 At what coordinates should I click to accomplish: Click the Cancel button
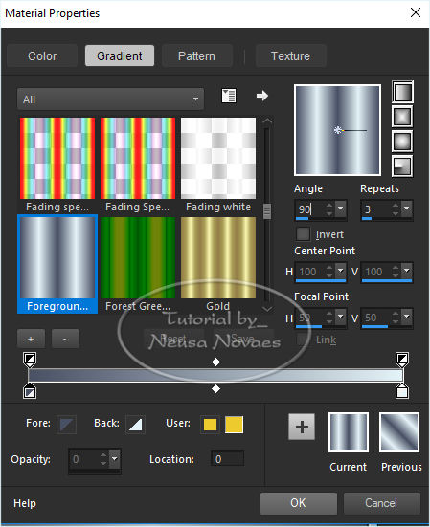[x=381, y=503]
